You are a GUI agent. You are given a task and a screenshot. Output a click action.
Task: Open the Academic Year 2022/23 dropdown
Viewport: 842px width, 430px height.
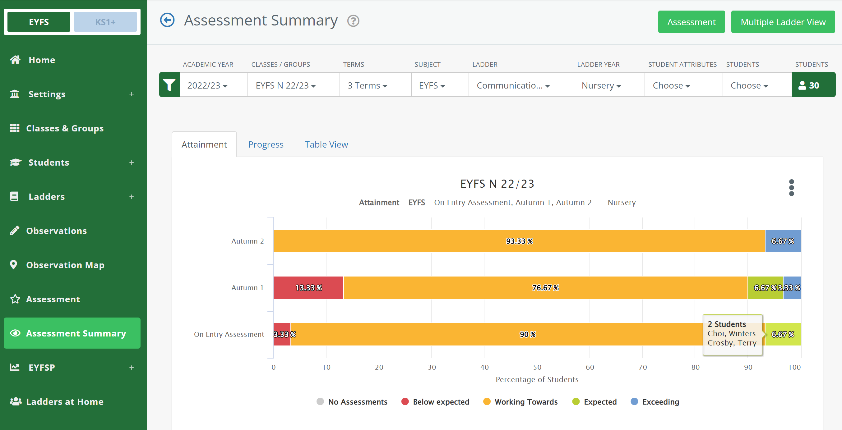click(x=207, y=85)
